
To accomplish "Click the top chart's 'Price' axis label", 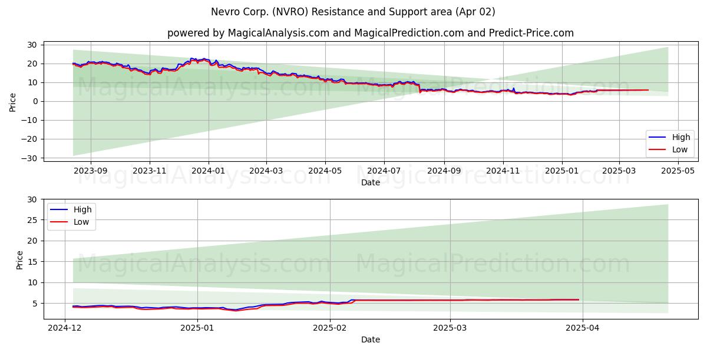I will coord(13,101).
